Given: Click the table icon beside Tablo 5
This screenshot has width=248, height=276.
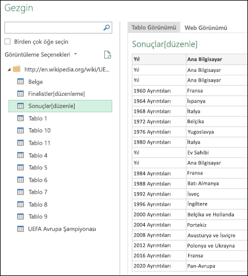Looking at the screenshot, I should pyautogui.click(x=21, y=168).
